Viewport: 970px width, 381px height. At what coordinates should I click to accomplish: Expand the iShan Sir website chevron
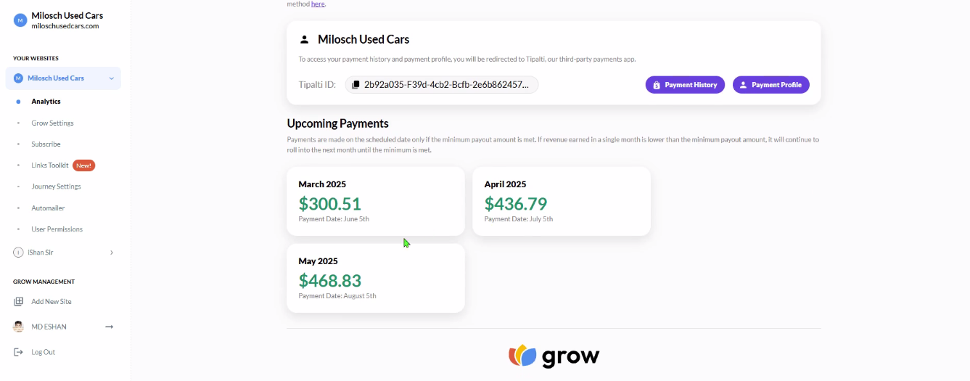(111, 253)
